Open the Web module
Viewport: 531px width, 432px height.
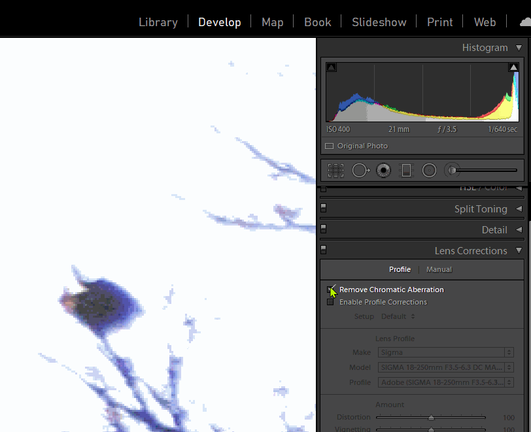pyautogui.click(x=485, y=22)
